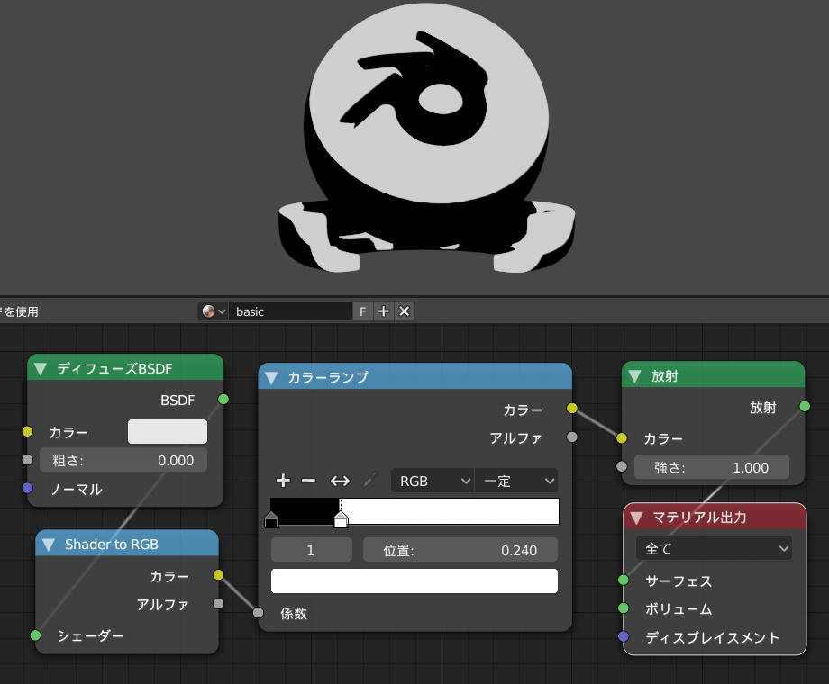
Task: Click the rendered sphere in viewport
Action: tap(427, 105)
